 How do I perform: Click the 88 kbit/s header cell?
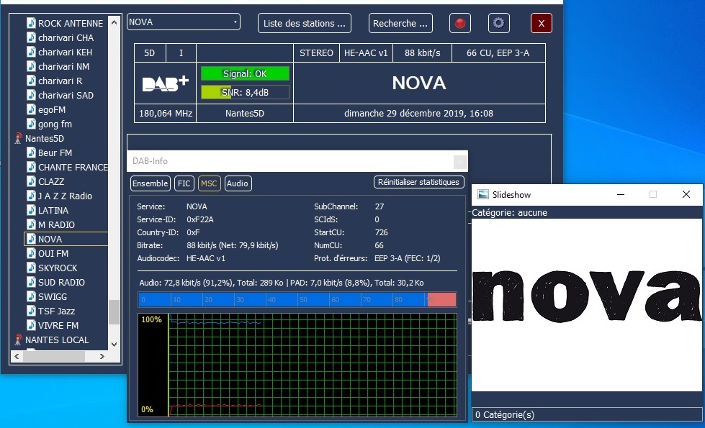click(422, 53)
